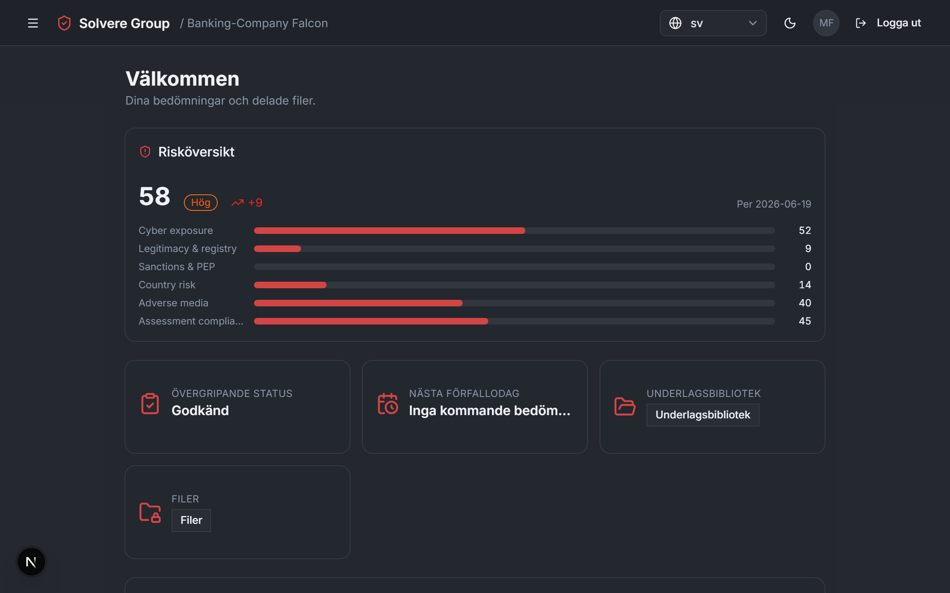Expand the sv language dropdown
The image size is (950, 593).
click(x=713, y=23)
